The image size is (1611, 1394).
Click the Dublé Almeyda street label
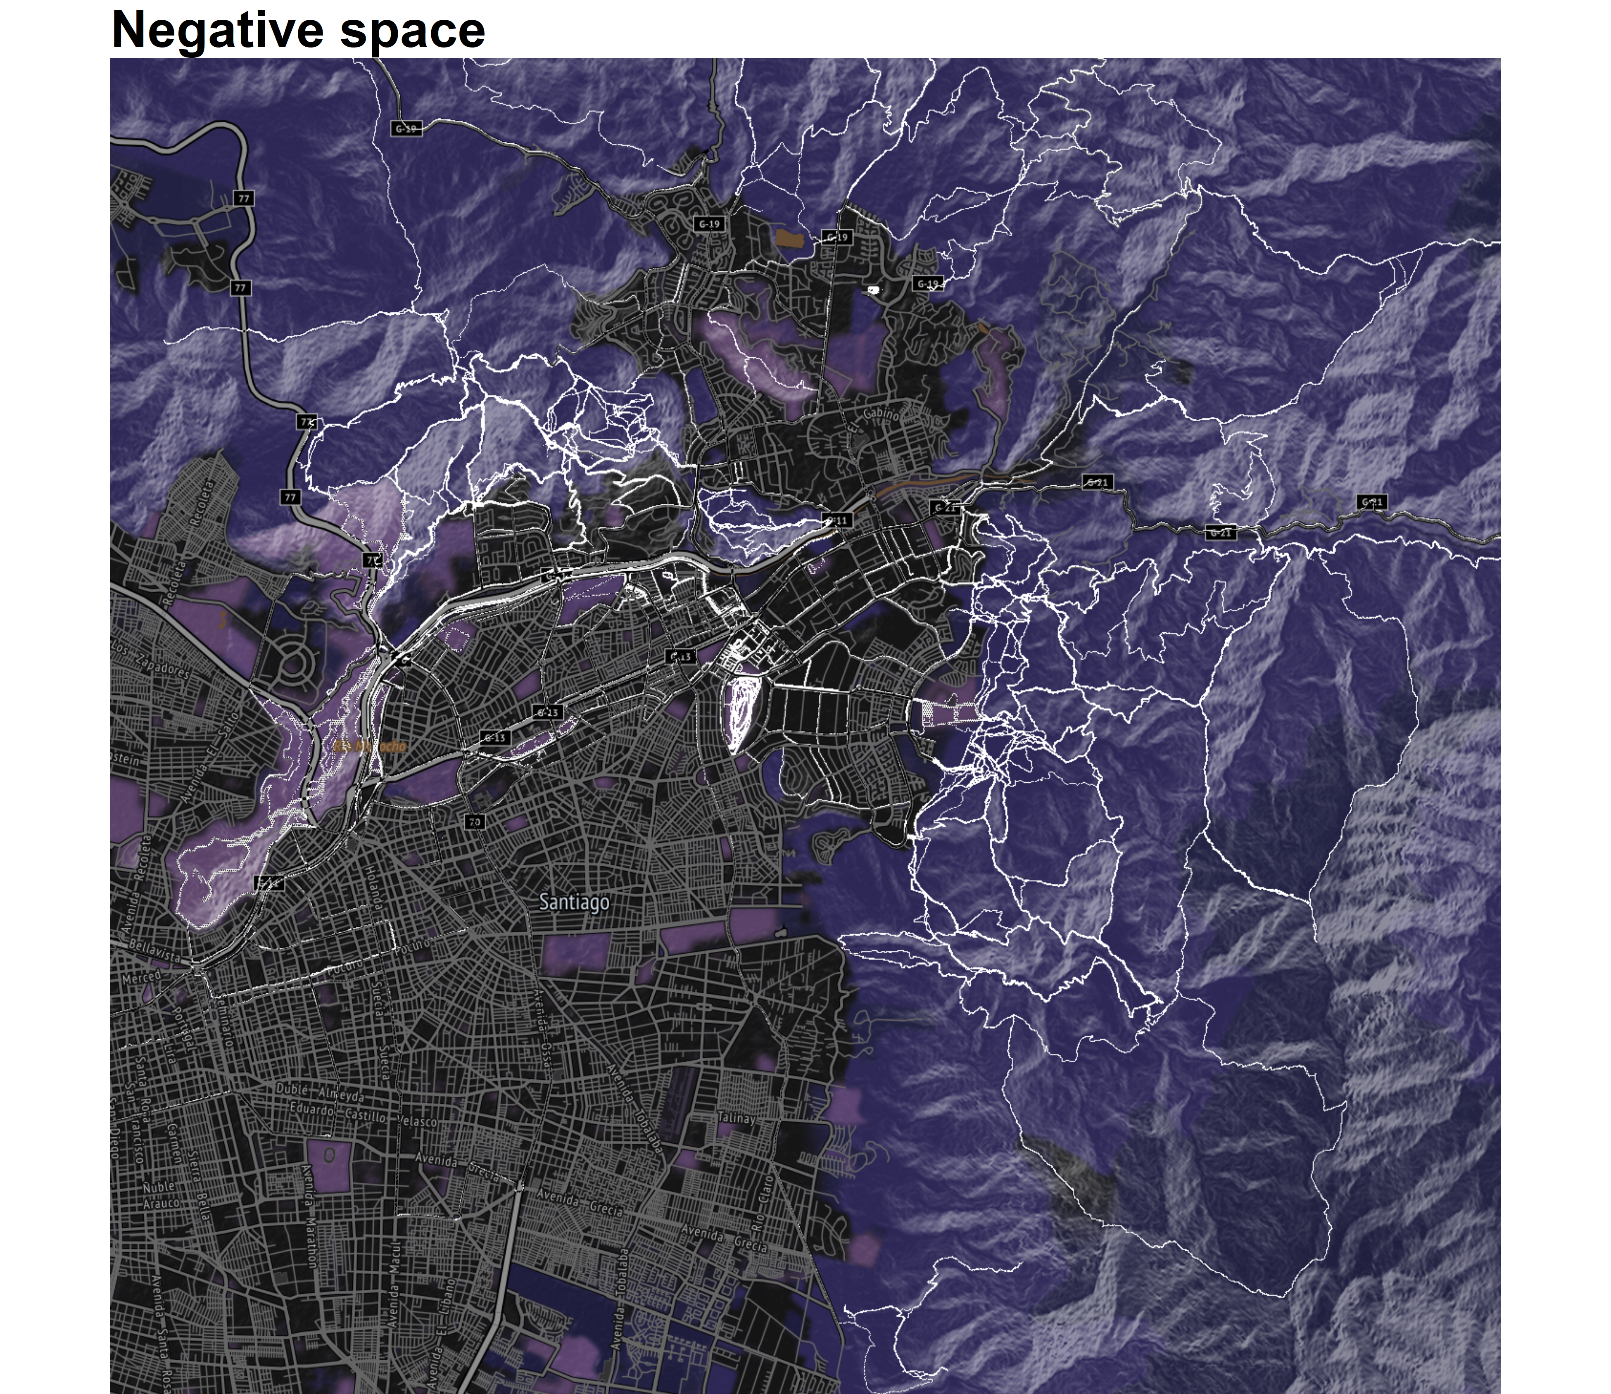point(320,1093)
